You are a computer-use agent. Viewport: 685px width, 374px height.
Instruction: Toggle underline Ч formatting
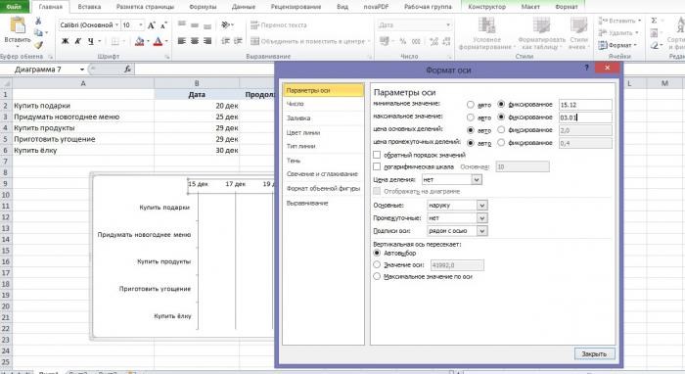90,41
